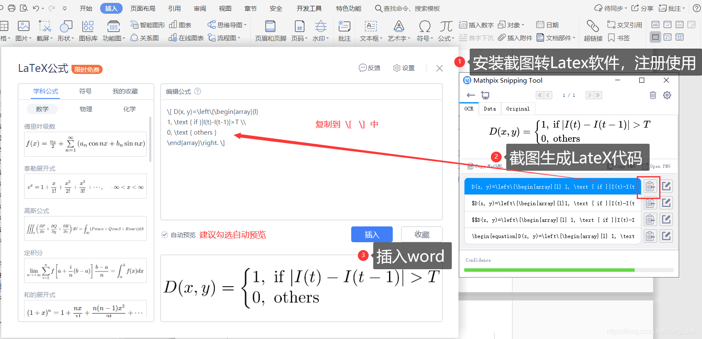Click the undo icon in quick toolbar
Image resolution: width=702 pixels, height=339 pixels.
click(x=36, y=8)
